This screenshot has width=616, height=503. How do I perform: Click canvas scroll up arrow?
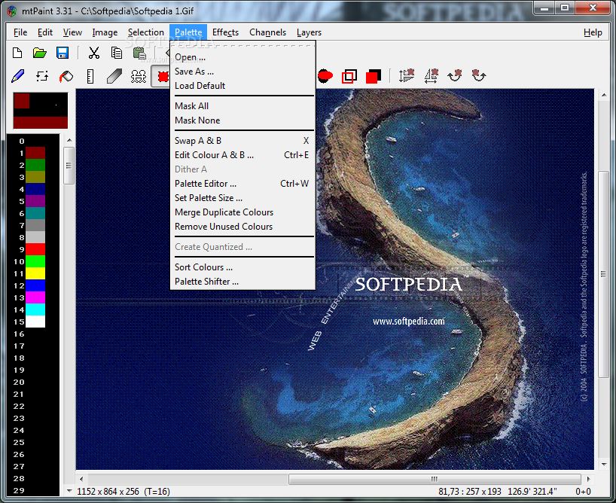(x=604, y=95)
